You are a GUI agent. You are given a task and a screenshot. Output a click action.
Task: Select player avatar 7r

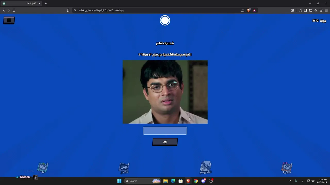point(43,168)
